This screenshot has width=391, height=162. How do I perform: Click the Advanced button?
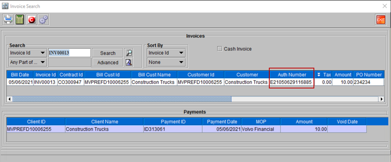click(x=108, y=62)
